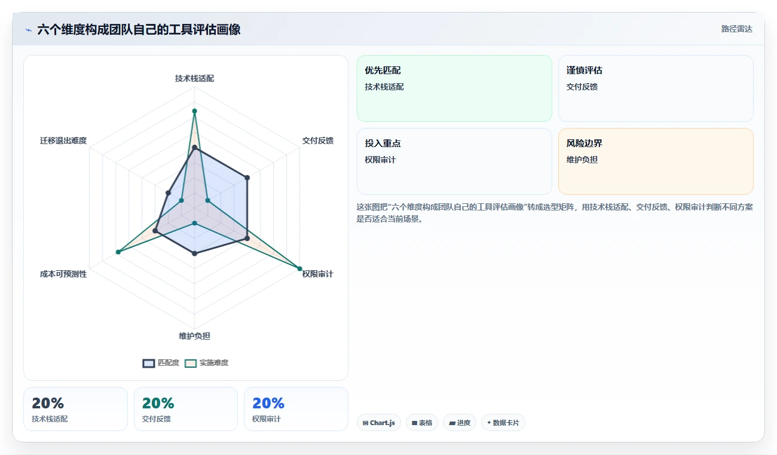Viewport: 777px width, 455px height.
Task: Click the 20% 交付反馈 stat card
Action: (x=186, y=409)
